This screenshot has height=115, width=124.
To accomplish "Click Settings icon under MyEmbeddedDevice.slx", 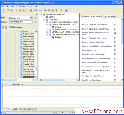I will click(47, 17).
